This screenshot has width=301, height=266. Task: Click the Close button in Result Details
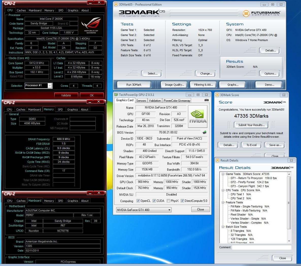(282, 258)
